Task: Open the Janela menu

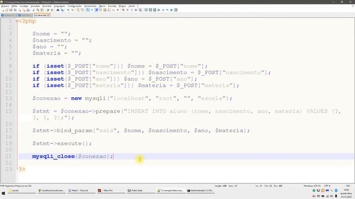Action: pos(131,6)
